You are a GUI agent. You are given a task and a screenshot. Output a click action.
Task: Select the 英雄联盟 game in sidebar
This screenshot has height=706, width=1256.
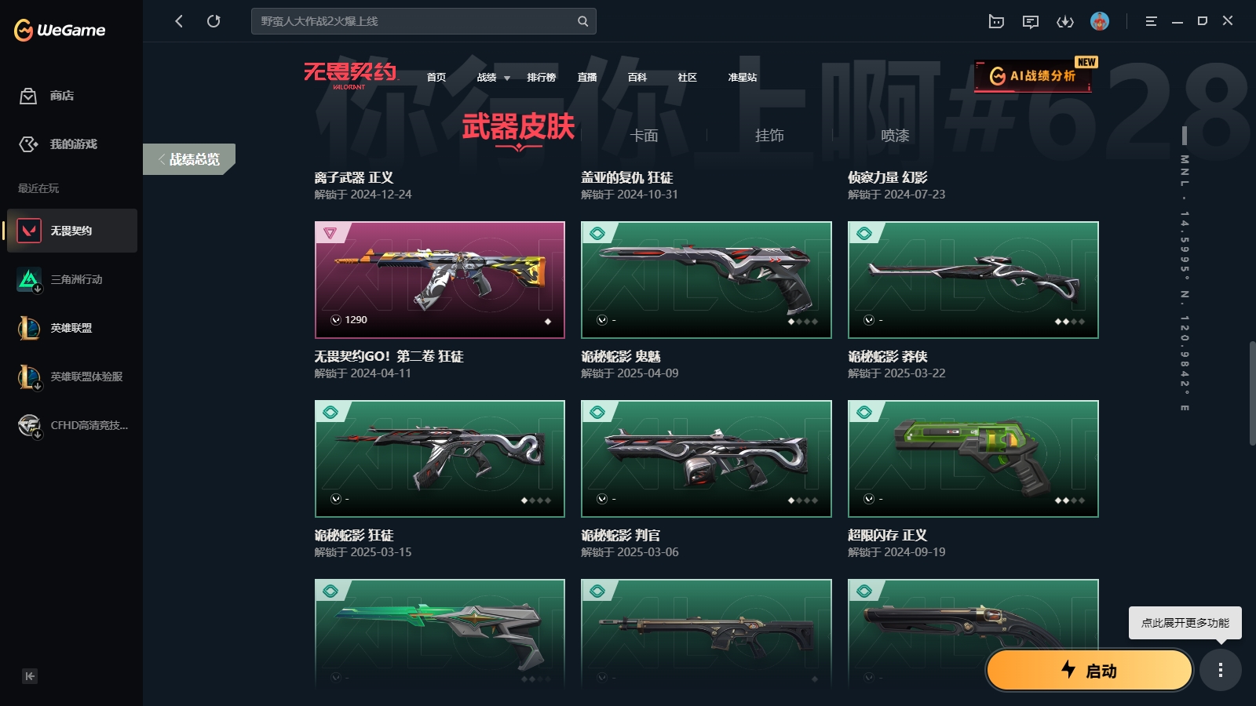coord(71,328)
